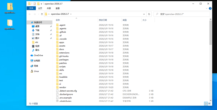
Task: Click the Up one level arrow
Action: [42, 14]
